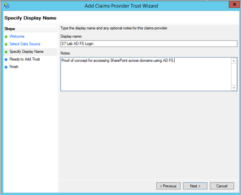241x195 pixels.
Task: Go back with the Previous button
Action: tap(169, 186)
